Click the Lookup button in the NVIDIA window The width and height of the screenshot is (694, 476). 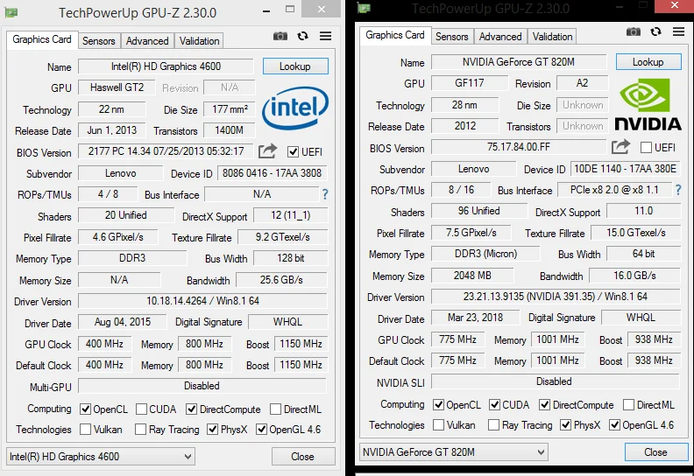click(x=648, y=62)
